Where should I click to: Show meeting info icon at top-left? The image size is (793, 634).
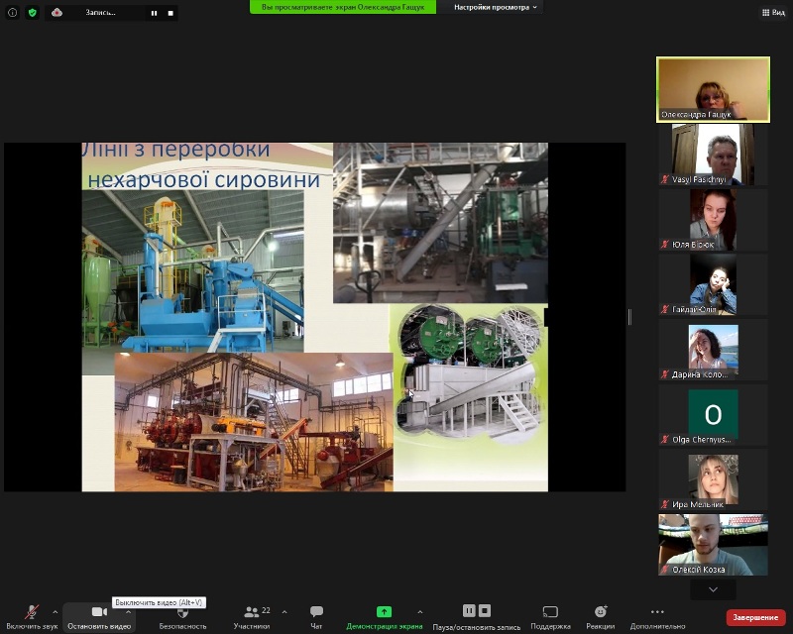13,13
